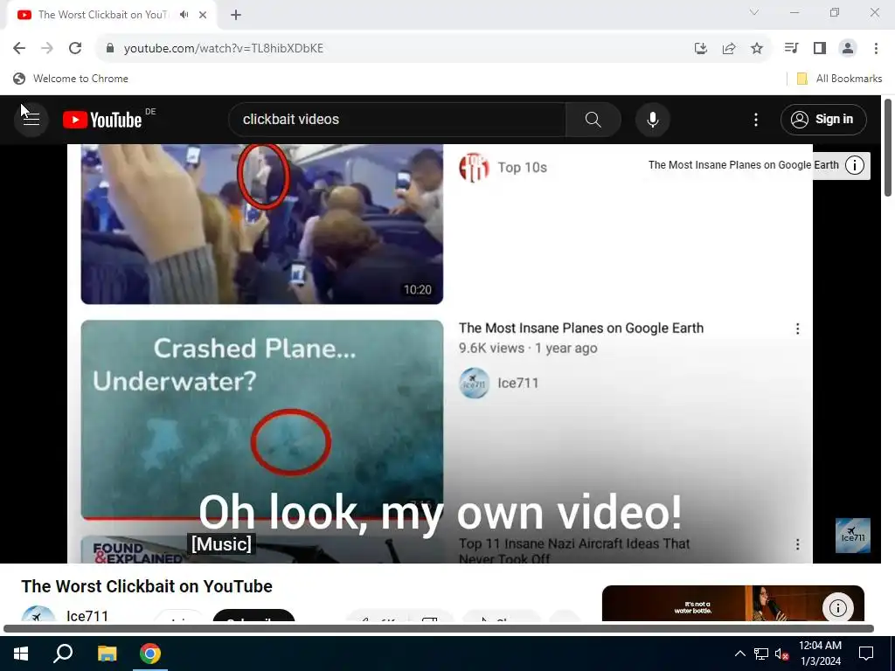Bookmark this tab with the star icon

[757, 48]
